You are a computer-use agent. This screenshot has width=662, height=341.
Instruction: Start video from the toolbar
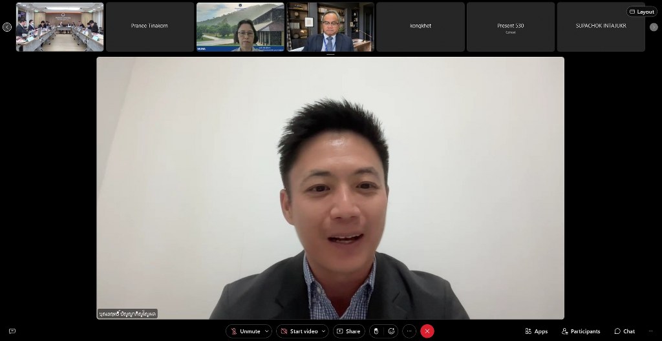coord(299,331)
